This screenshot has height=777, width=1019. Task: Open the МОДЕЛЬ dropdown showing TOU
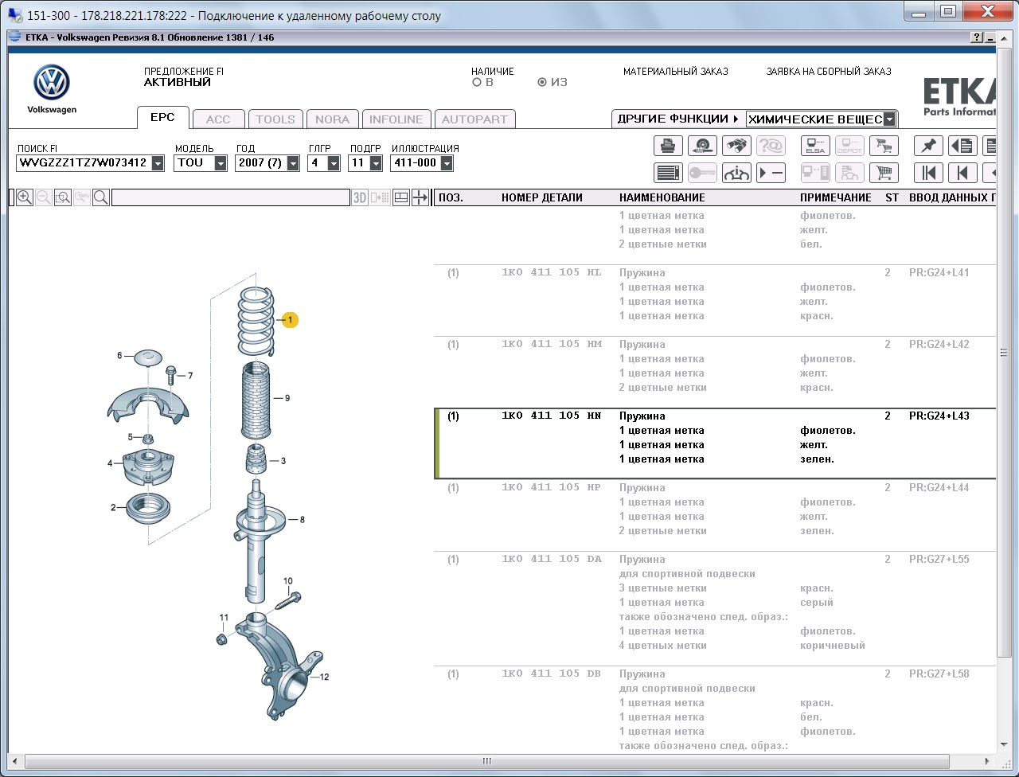tap(221, 163)
